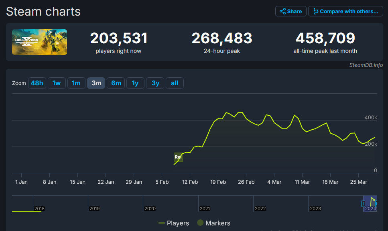Set chart zoom to 48h

[x=37, y=83]
